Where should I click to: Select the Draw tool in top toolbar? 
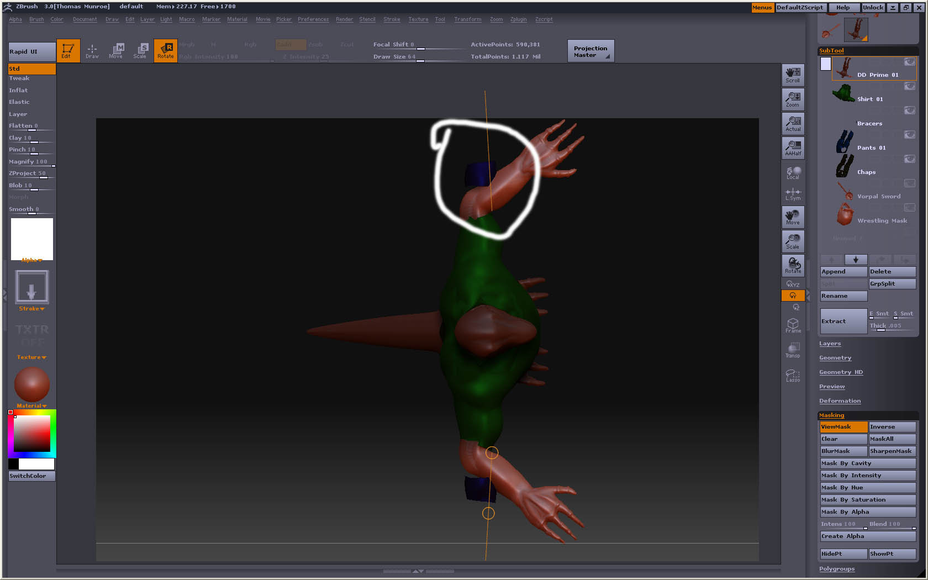tap(92, 51)
